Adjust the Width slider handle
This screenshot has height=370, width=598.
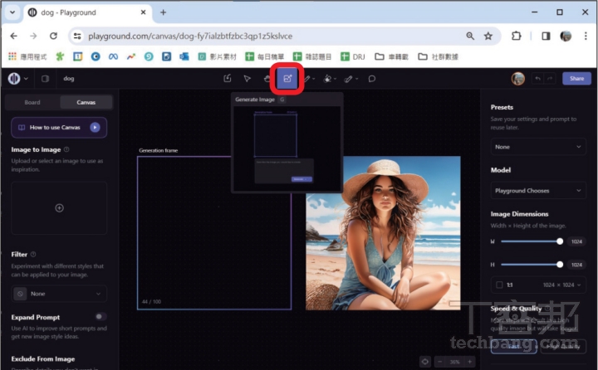coord(560,241)
